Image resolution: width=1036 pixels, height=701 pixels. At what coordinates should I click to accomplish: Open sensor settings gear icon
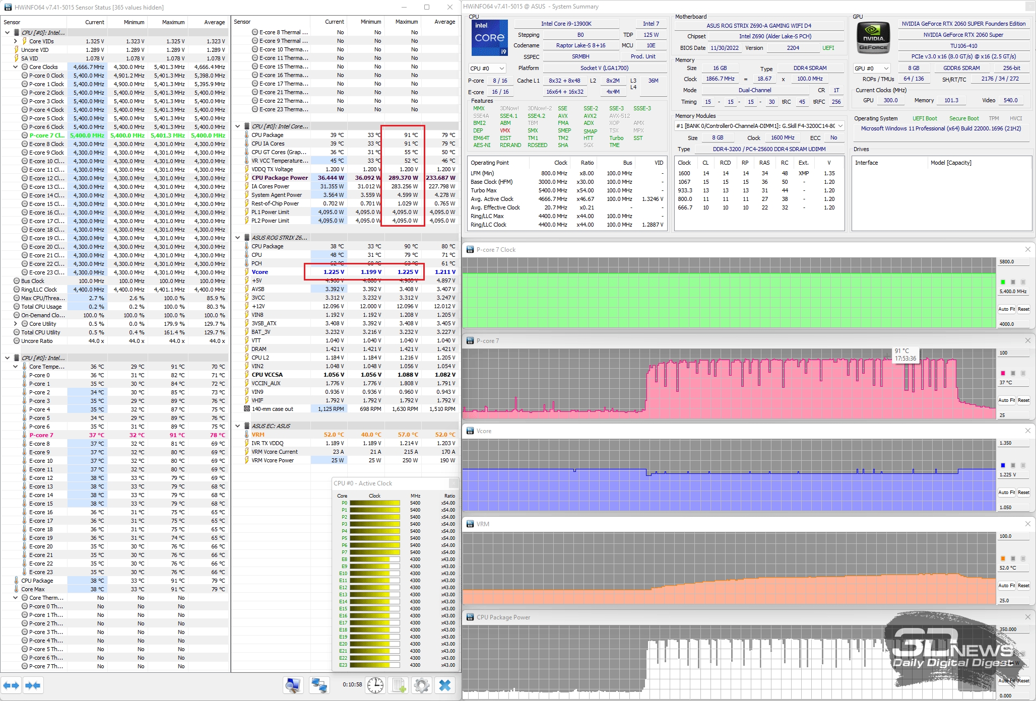tap(422, 685)
